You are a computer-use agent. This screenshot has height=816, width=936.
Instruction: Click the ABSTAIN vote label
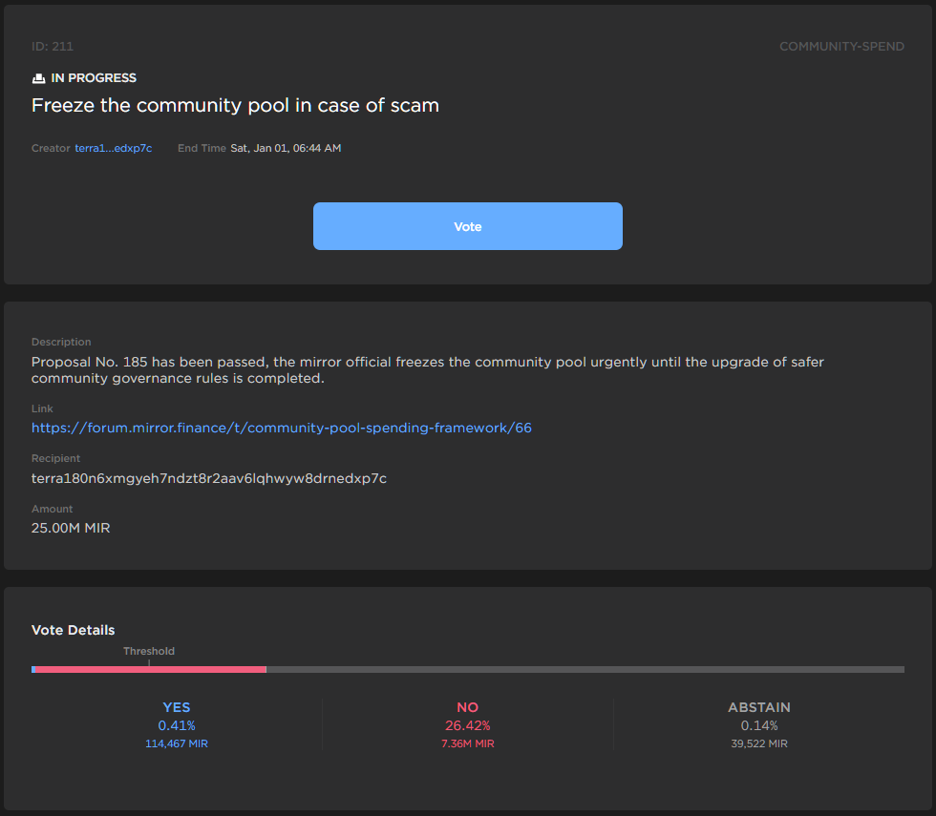point(758,707)
